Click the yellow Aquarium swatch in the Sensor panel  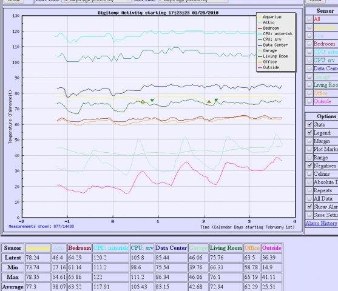325,27
